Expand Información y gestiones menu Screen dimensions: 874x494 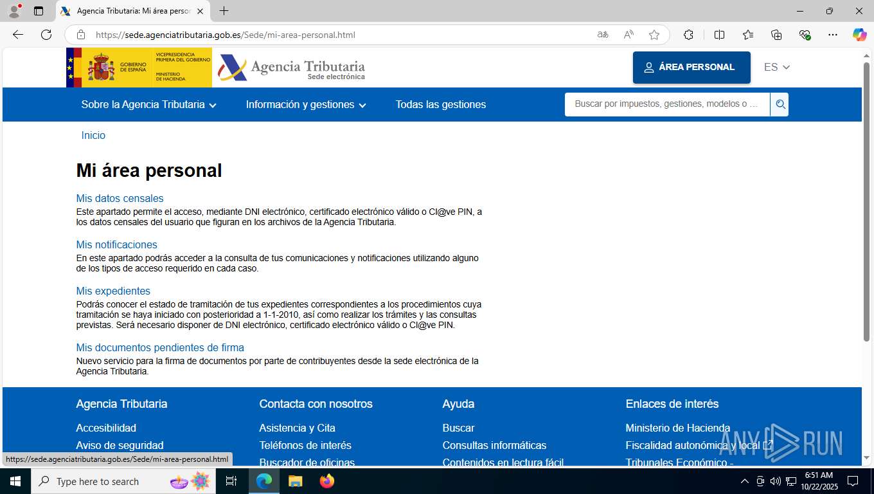click(x=306, y=105)
